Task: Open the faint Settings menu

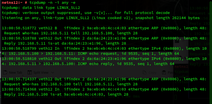Action: tap(81, 63)
